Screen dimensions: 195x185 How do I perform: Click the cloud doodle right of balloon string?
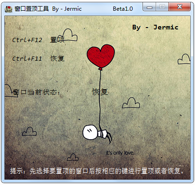pos(131,103)
